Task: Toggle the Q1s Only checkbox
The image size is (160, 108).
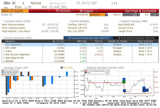Action: tap(61, 67)
